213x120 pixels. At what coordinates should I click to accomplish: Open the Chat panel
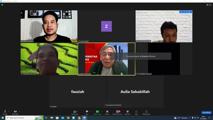point(87,112)
